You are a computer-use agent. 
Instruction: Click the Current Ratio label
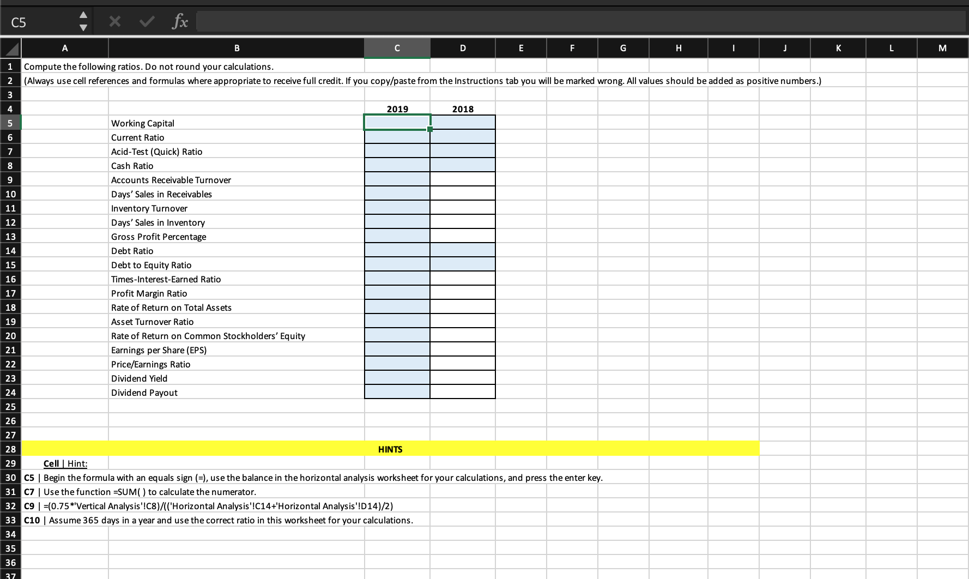coord(138,137)
